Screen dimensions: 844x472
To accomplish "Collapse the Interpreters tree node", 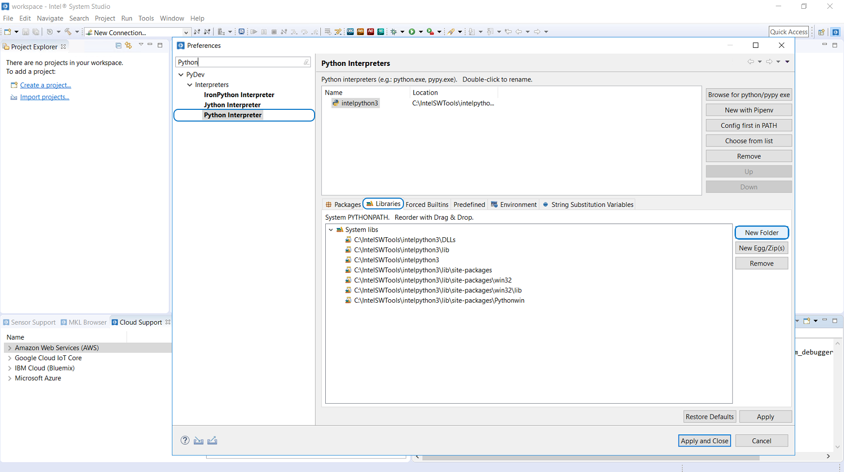I will (190, 85).
